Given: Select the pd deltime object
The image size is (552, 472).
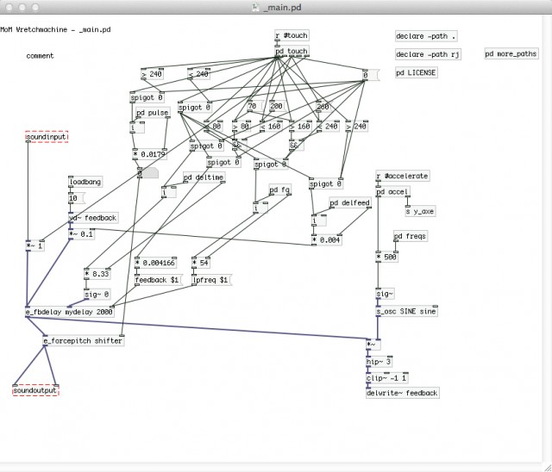Looking at the screenshot, I should pyautogui.click(x=204, y=177).
